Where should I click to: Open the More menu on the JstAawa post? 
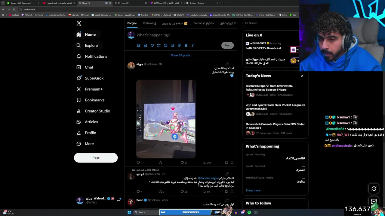[232, 64]
